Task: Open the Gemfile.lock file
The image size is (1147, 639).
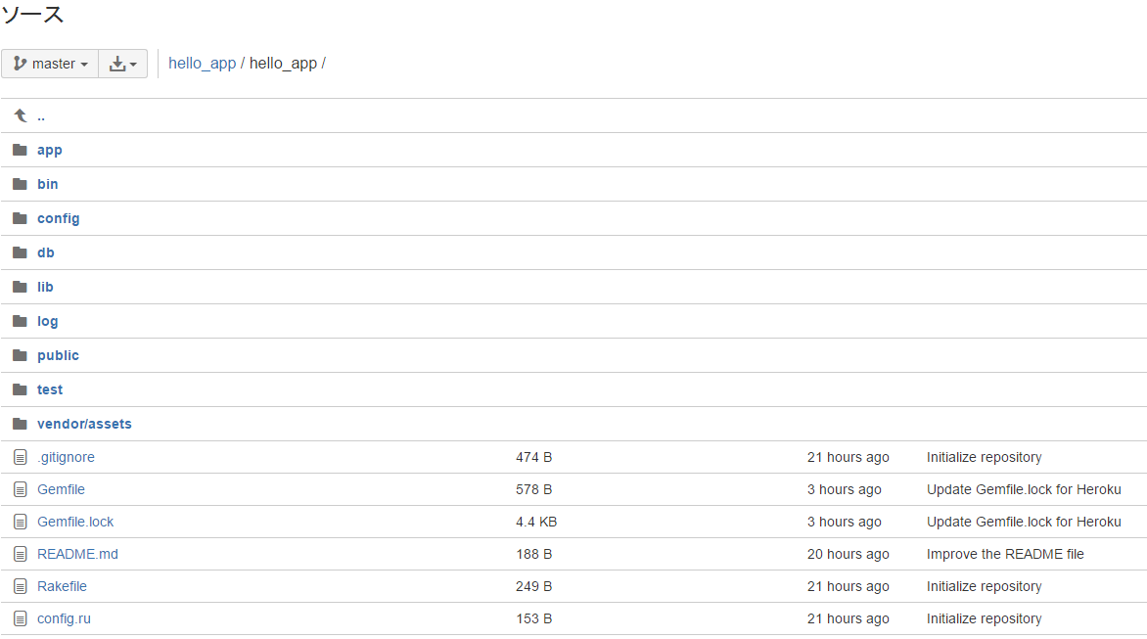Action: (x=75, y=522)
